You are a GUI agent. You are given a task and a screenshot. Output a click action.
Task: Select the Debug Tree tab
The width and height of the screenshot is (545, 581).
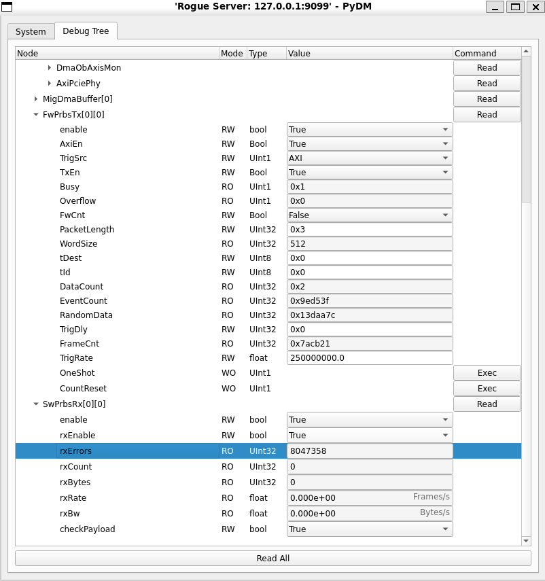point(86,31)
